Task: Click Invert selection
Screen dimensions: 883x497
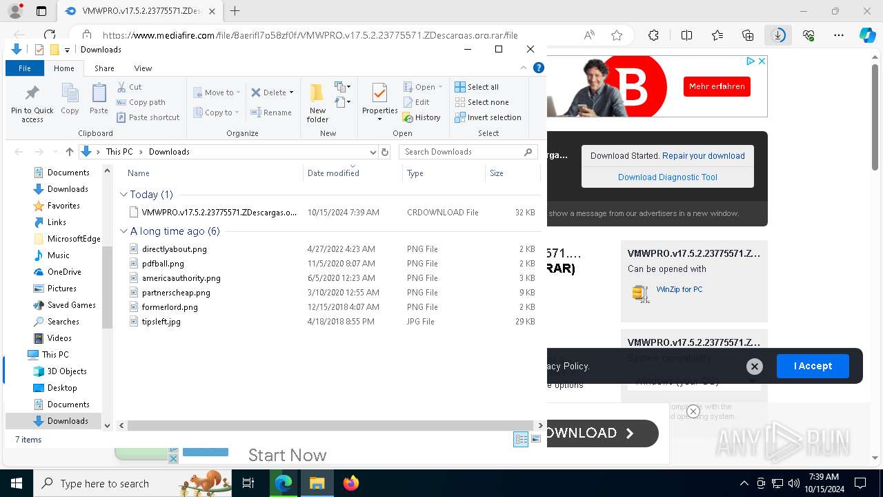Action: click(488, 117)
